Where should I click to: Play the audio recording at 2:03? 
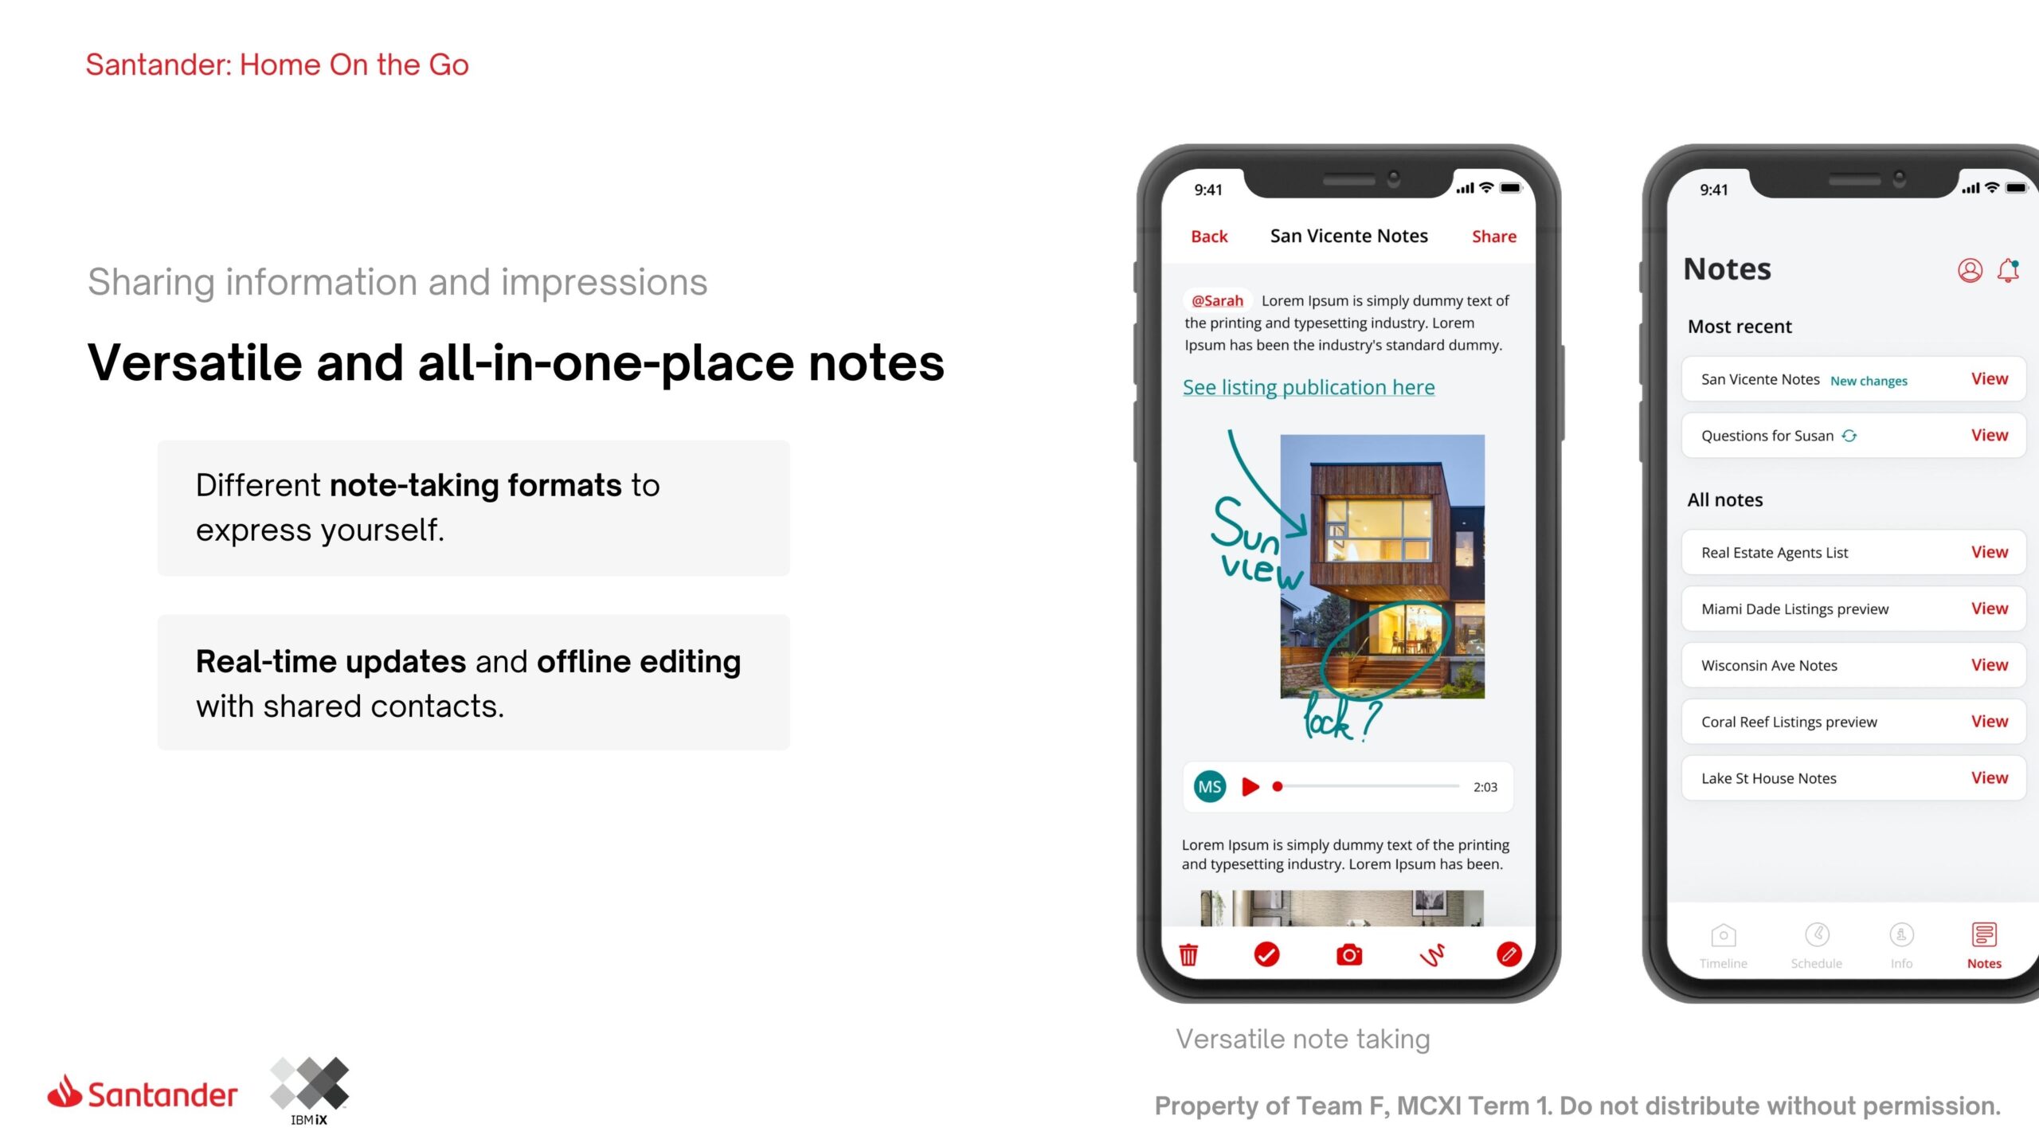click(x=1249, y=785)
